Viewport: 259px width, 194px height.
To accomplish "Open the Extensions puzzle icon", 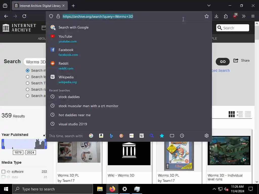I will pos(226,16).
